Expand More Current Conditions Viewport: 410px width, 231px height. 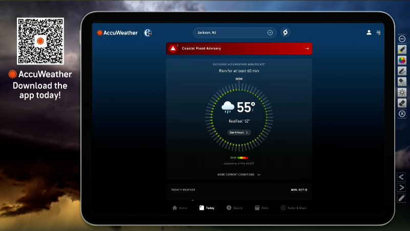click(x=239, y=175)
